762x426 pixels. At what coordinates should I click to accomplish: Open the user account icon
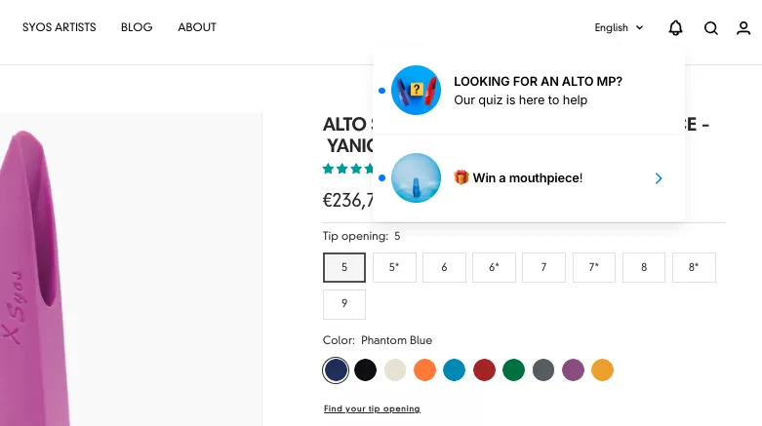743,27
